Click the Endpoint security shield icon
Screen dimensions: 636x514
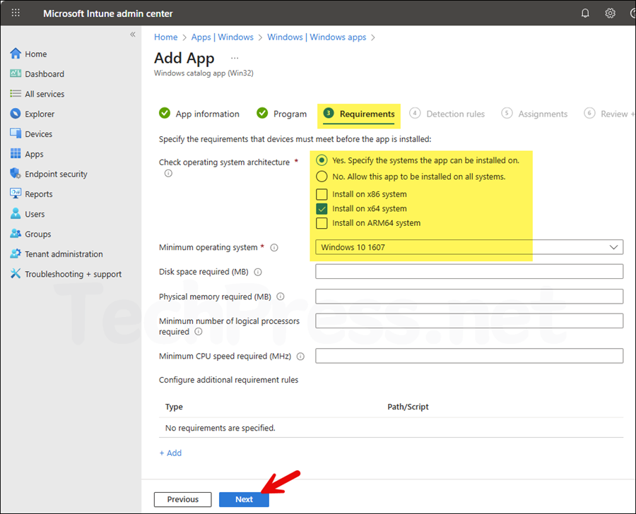click(16, 174)
